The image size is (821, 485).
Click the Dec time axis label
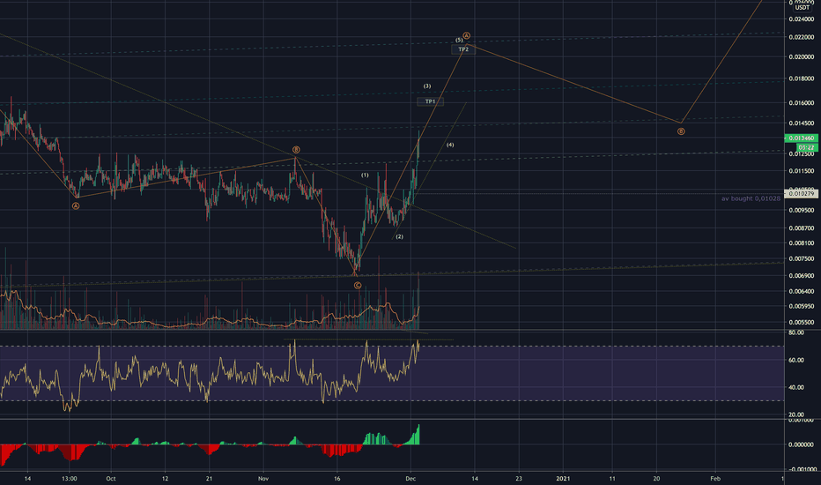coord(410,479)
